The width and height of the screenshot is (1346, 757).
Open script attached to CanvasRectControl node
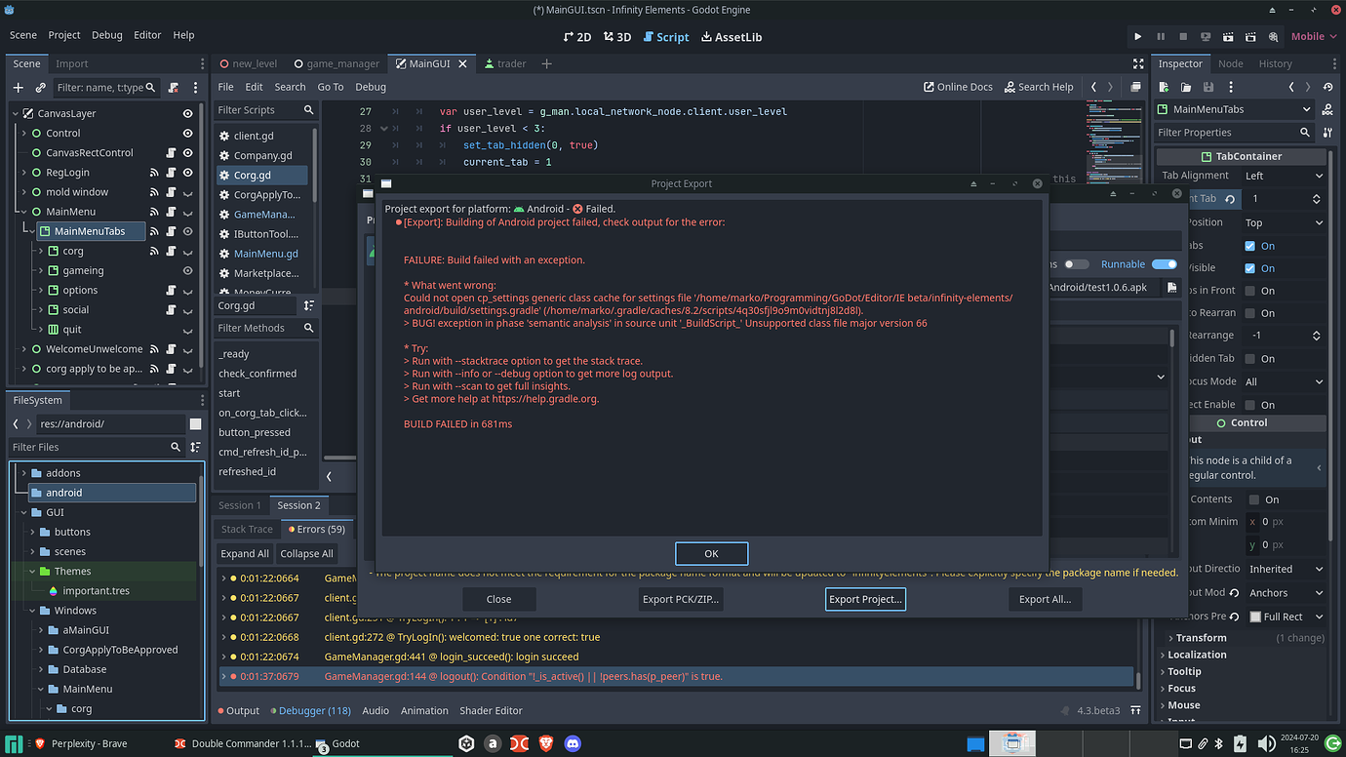tap(171, 153)
